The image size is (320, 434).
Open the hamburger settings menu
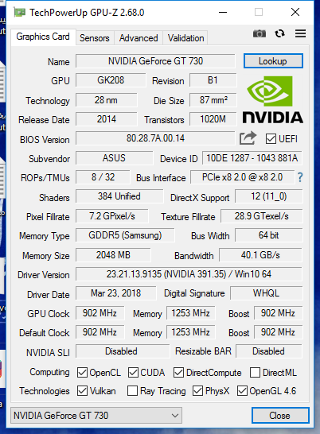tap(301, 33)
